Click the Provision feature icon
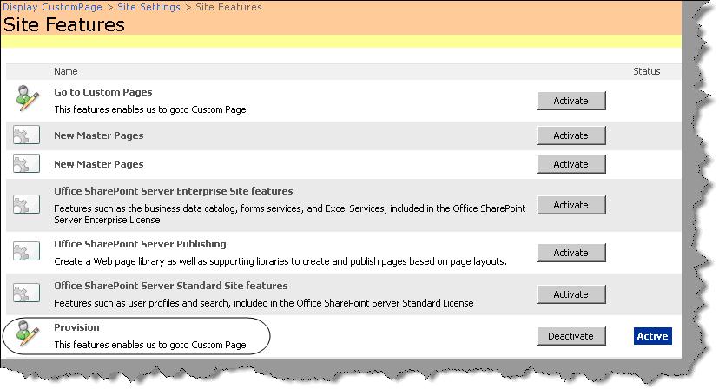The height and width of the screenshot is (389, 719). (x=27, y=334)
